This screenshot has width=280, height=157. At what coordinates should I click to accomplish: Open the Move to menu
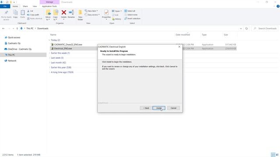pos(48,15)
